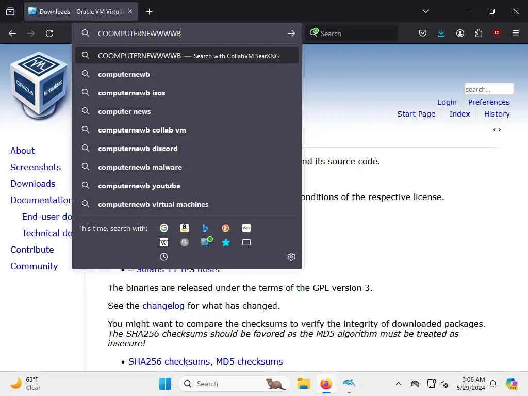The image size is (528, 396).
Task: Pick the 'computernewb youtube' suggestion
Action: [x=187, y=186]
